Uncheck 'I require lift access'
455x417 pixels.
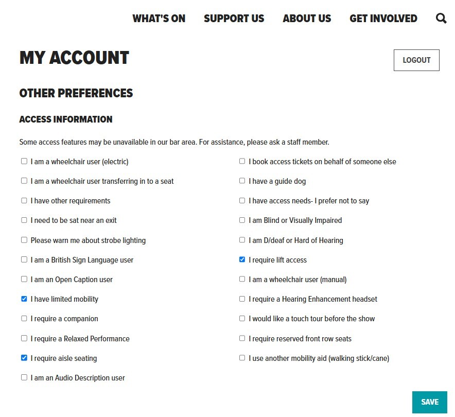(242, 259)
